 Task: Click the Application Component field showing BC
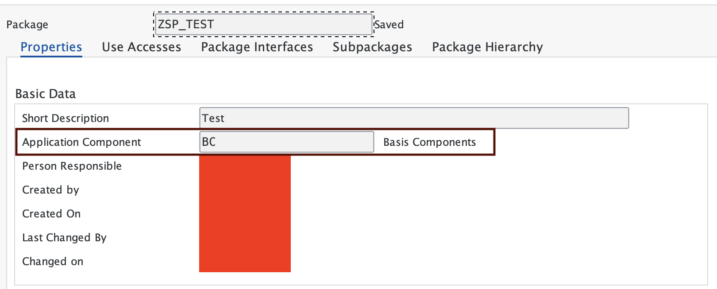[286, 141]
